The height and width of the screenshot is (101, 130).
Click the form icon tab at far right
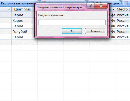coord(125,3)
